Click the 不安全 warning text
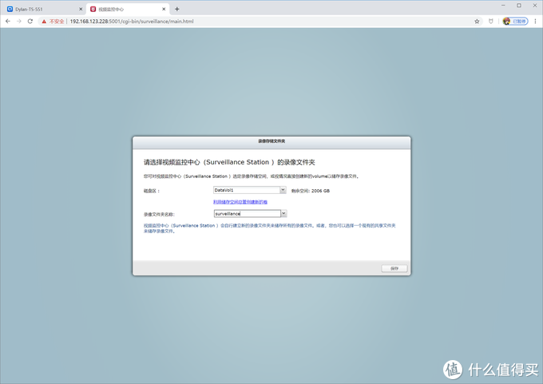This screenshot has width=543, height=384. [x=57, y=22]
